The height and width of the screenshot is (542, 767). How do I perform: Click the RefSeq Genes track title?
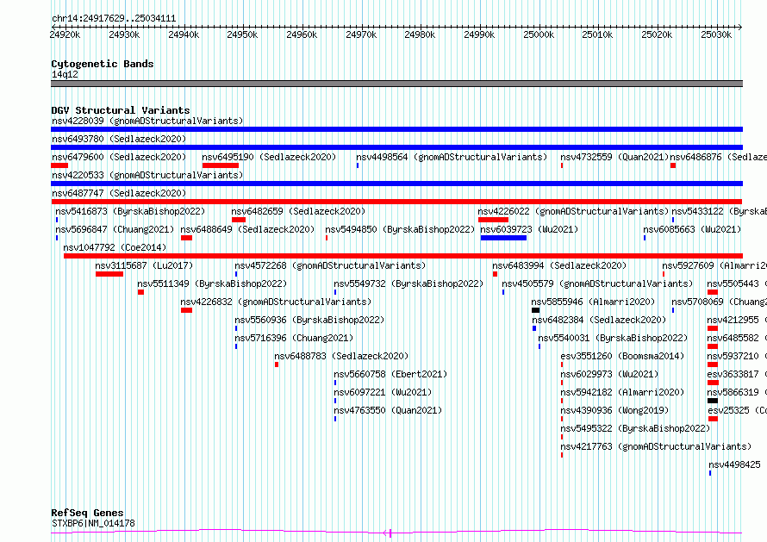pyautogui.click(x=87, y=514)
